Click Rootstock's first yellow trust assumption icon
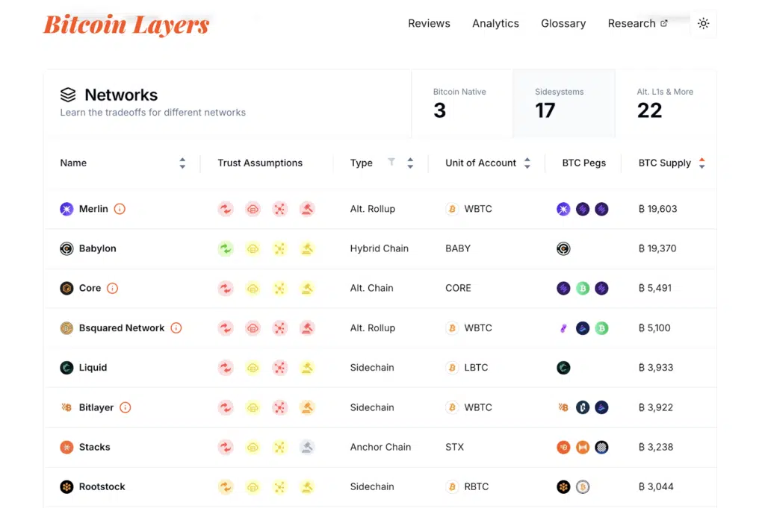The height and width of the screenshot is (508, 765). click(x=226, y=486)
